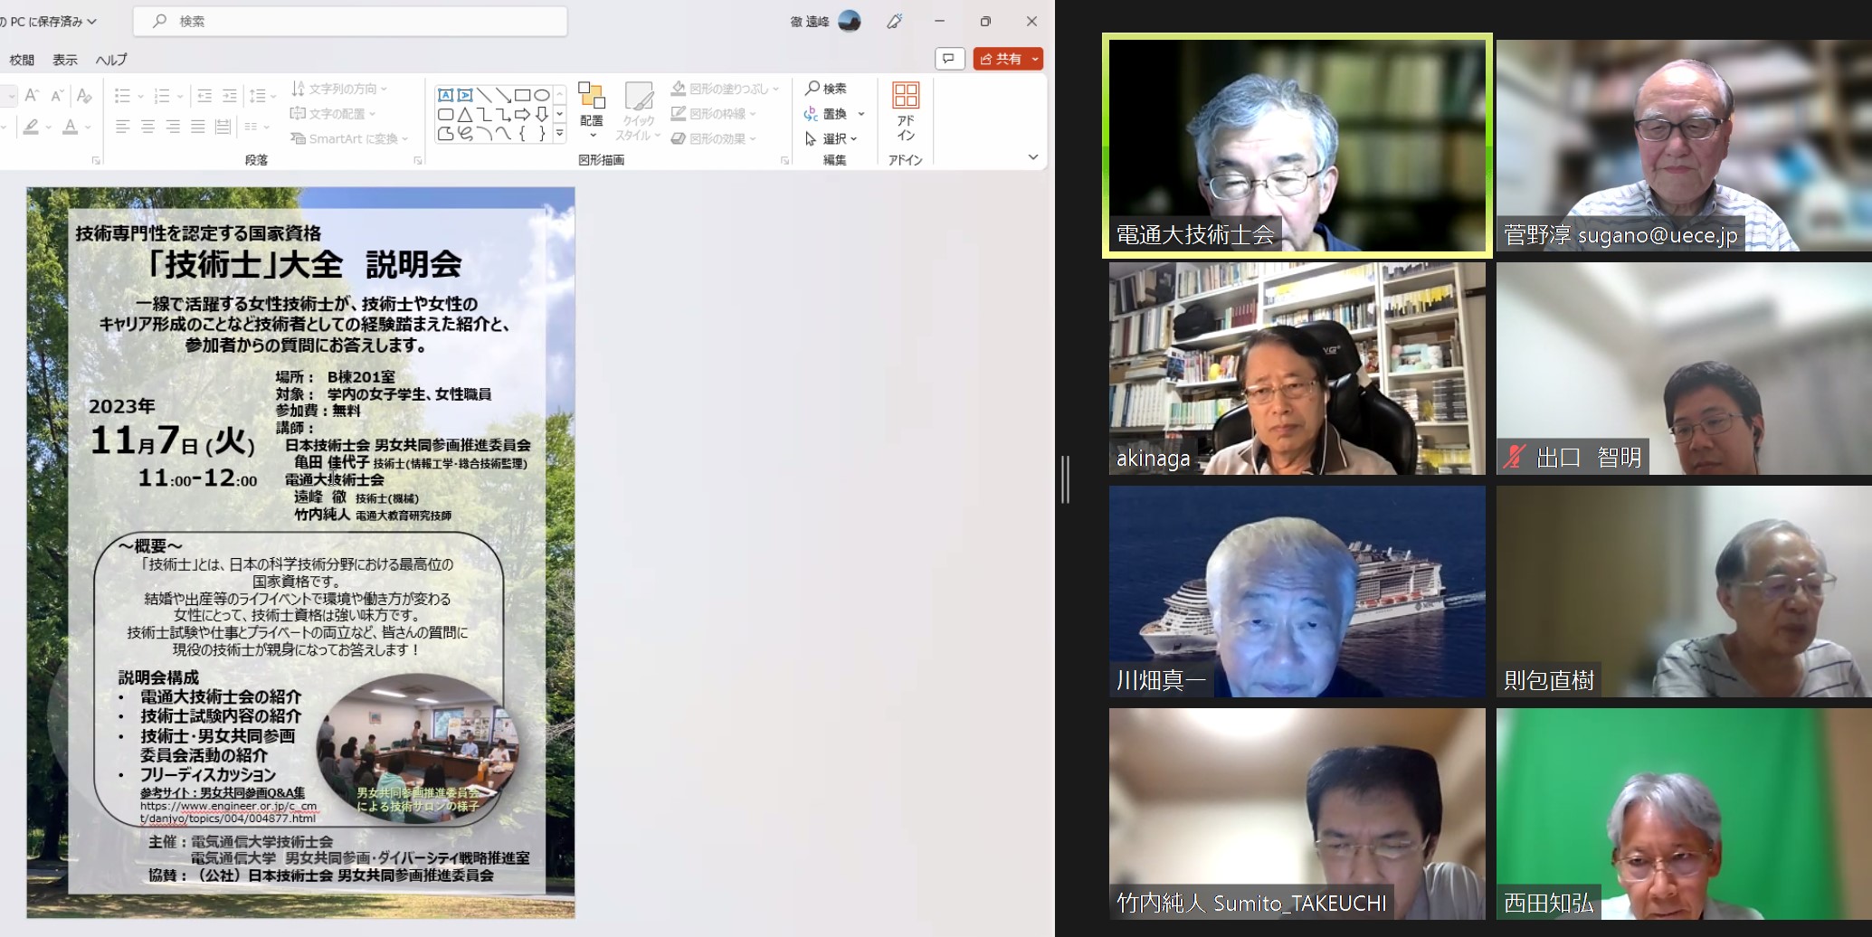Open the 文字の配置 text alignment menu
Screen dimensions: 1872x937
pyautogui.click(x=333, y=113)
